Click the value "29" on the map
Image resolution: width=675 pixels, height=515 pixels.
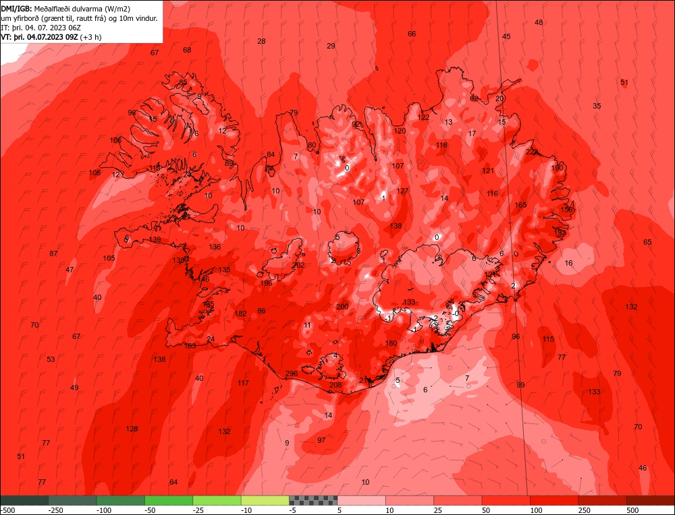[x=331, y=46]
